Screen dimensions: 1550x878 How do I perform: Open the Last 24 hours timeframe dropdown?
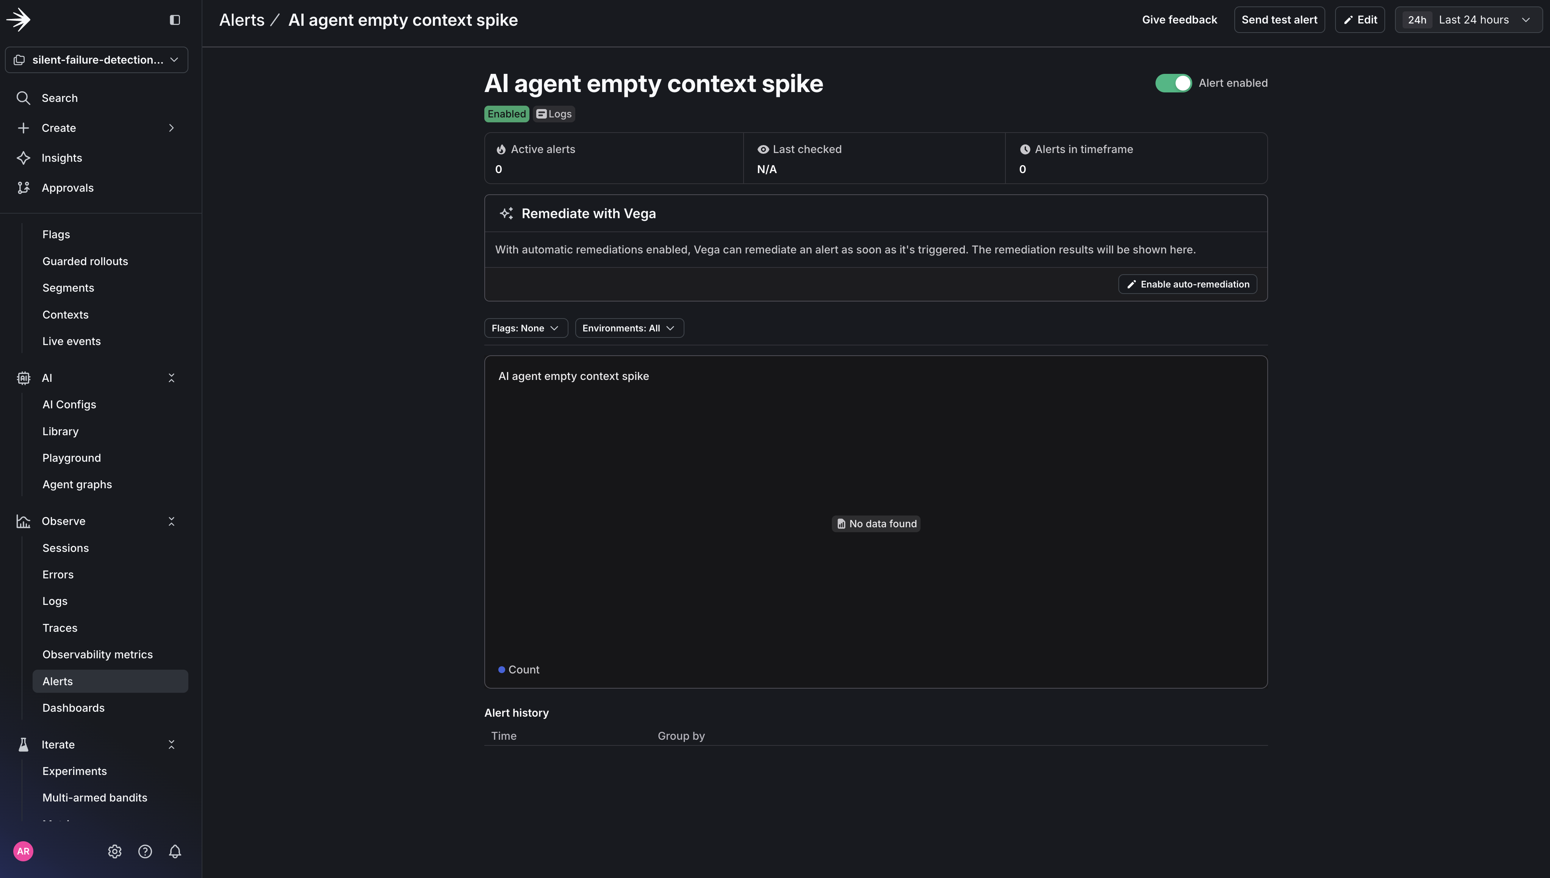[x=1469, y=19]
